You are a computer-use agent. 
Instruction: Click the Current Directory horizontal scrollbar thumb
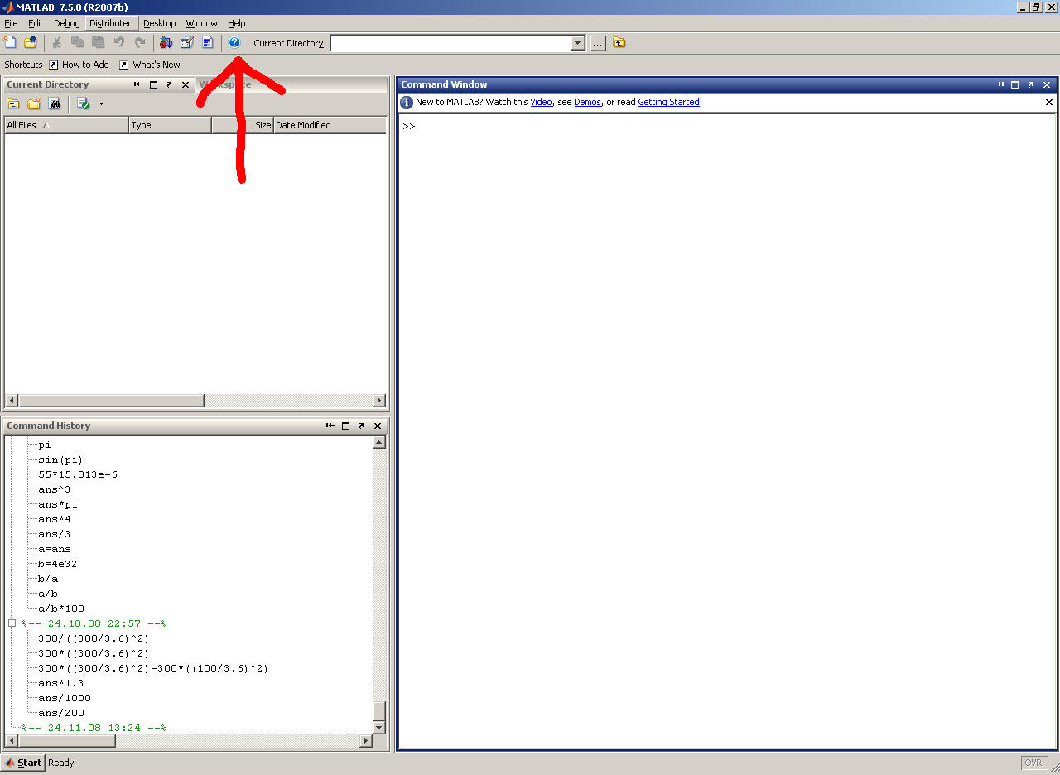click(111, 401)
